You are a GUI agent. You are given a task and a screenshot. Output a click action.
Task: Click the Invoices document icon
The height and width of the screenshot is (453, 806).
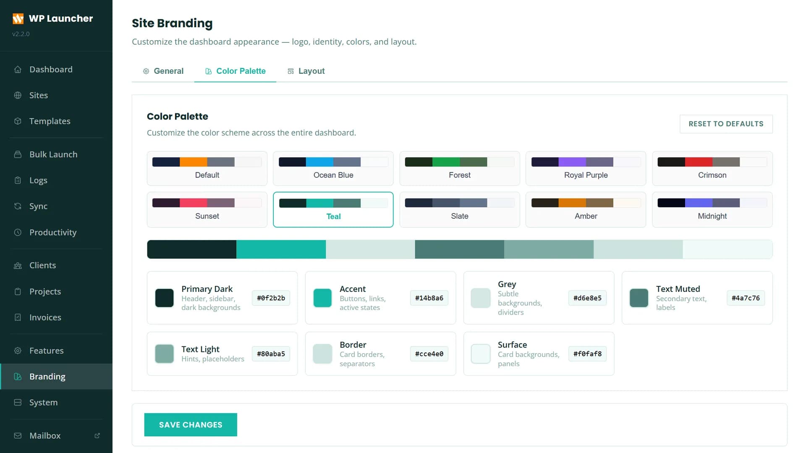(x=18, y=318)
